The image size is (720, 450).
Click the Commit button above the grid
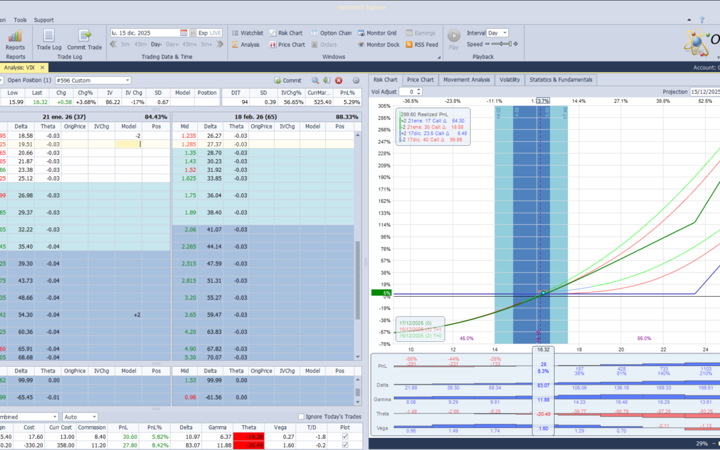(288, 80)
